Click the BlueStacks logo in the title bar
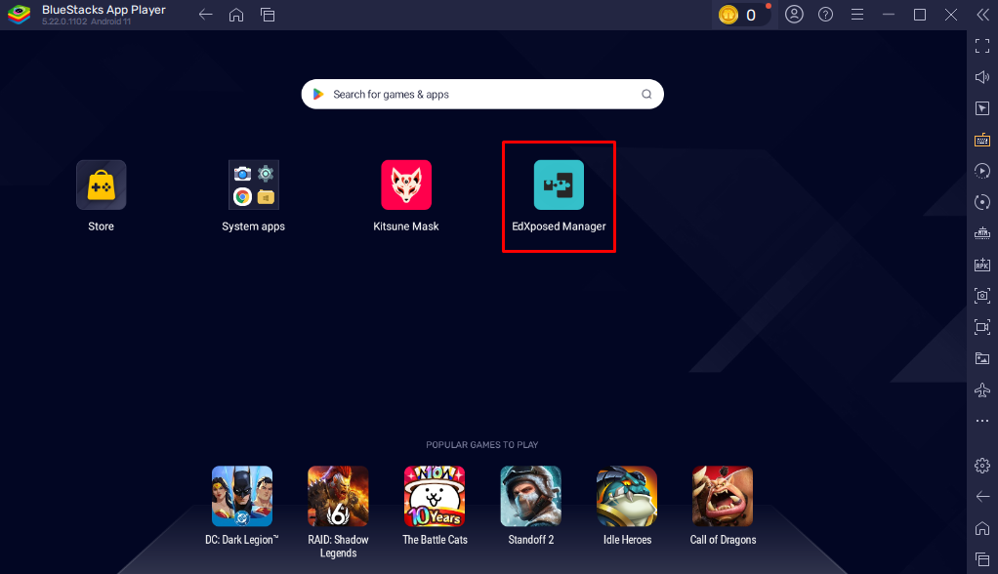Viewport: 998px width, 574px height. click(20, 14)
